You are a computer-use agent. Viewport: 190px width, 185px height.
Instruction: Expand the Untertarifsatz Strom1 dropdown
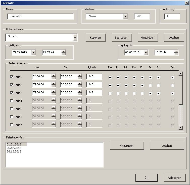tap(75, 38)
